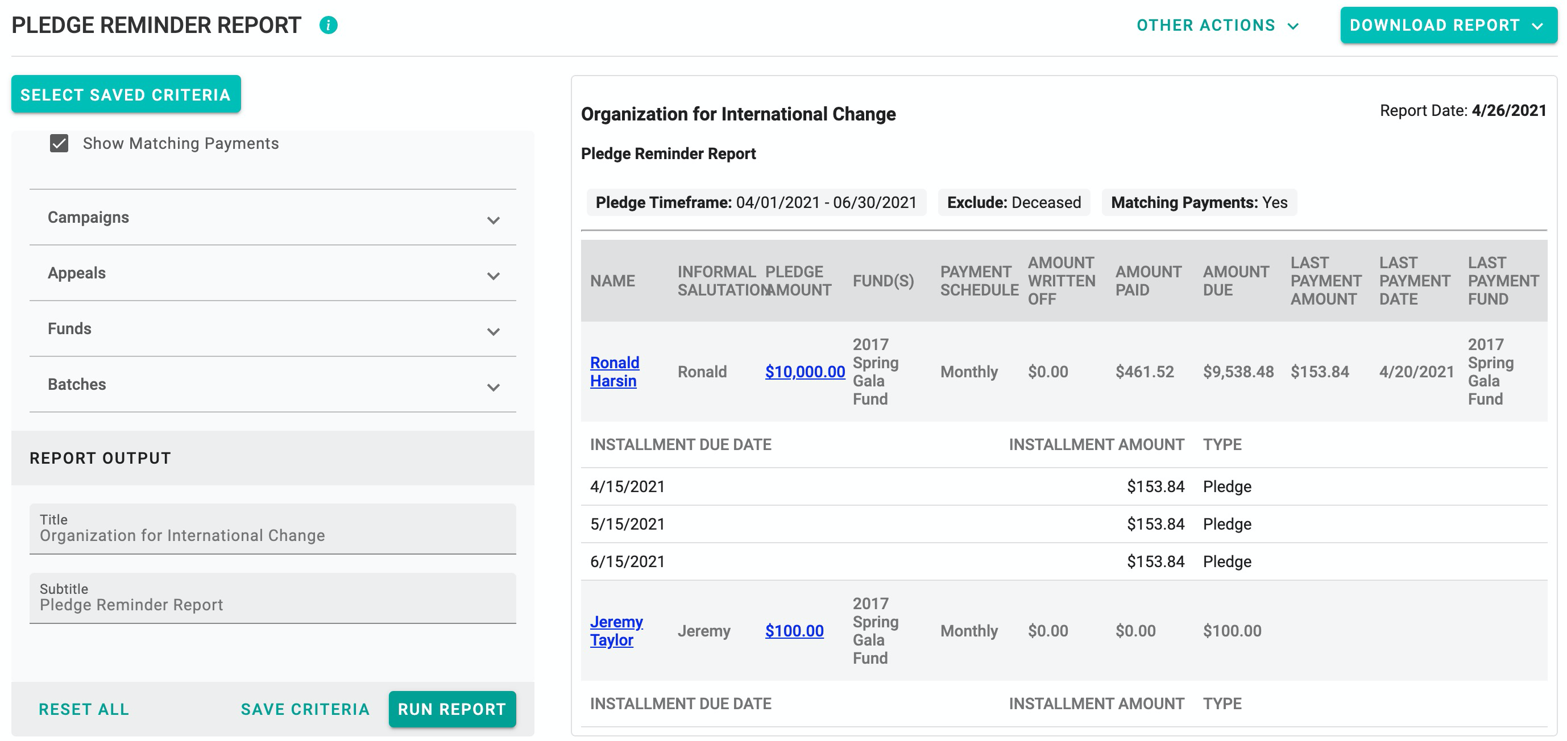The height and width of the screenshot is (741, 1567).
Task: Expand the Batches section
Action: click(x=494, y=387)
